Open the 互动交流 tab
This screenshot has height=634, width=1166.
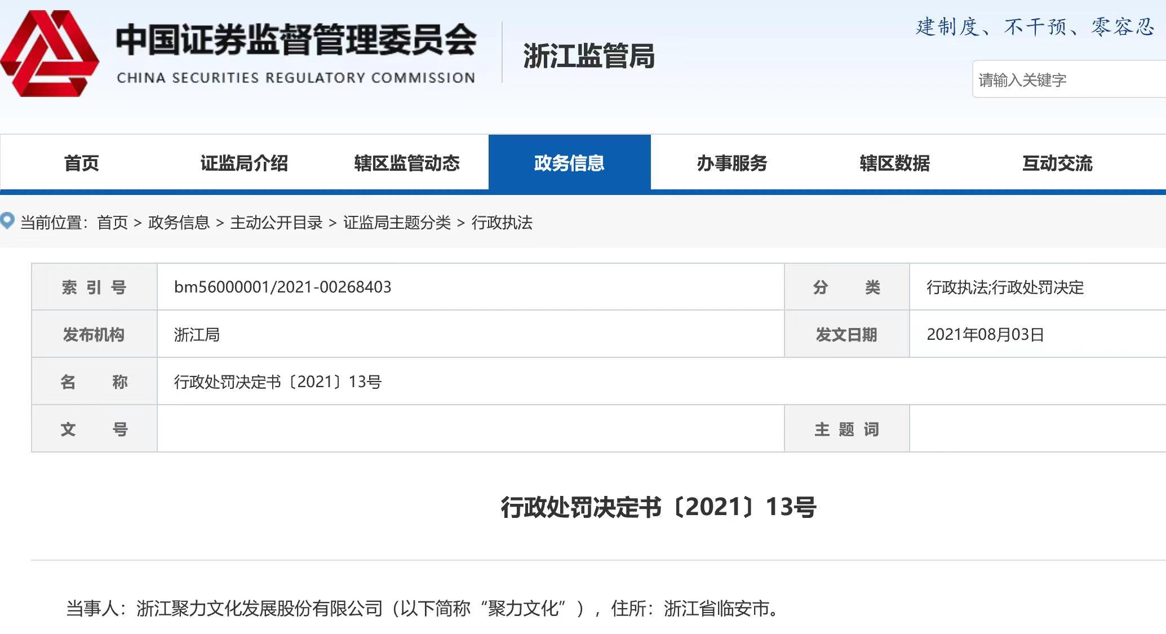(1057, 163)
